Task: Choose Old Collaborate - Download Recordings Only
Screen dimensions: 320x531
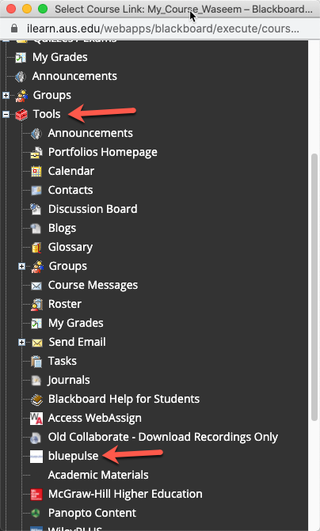Action: [163, 437]
